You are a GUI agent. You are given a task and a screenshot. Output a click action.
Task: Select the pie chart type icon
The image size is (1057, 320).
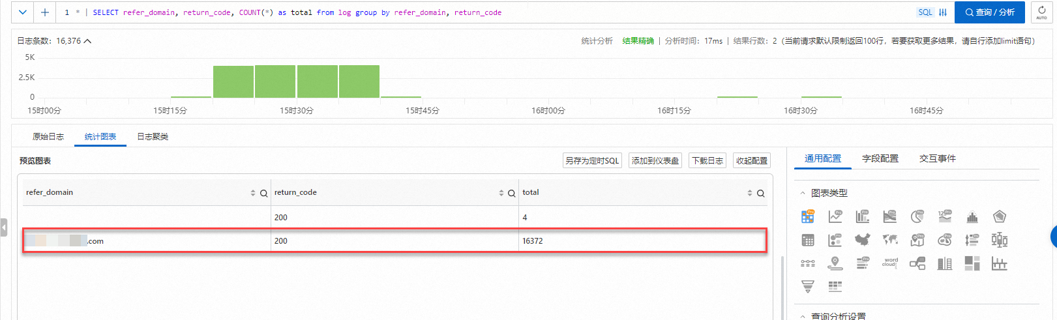click(x=917, y=216)
